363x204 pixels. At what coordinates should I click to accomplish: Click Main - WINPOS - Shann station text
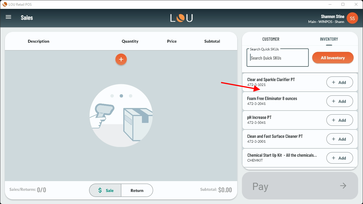coord(326,22)
